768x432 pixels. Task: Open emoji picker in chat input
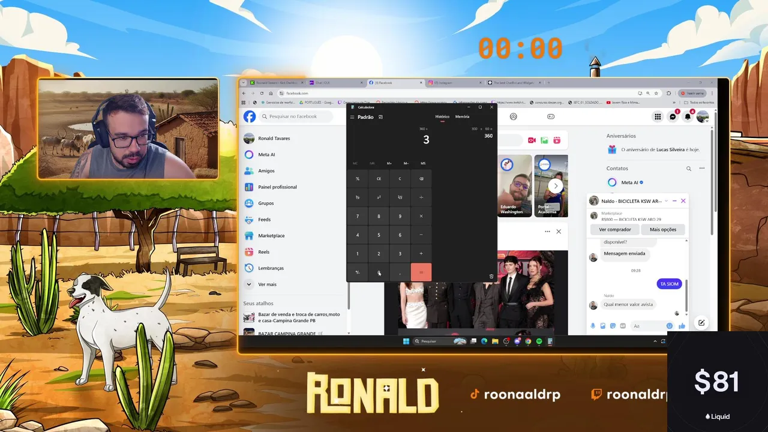(x=670, y=326)
